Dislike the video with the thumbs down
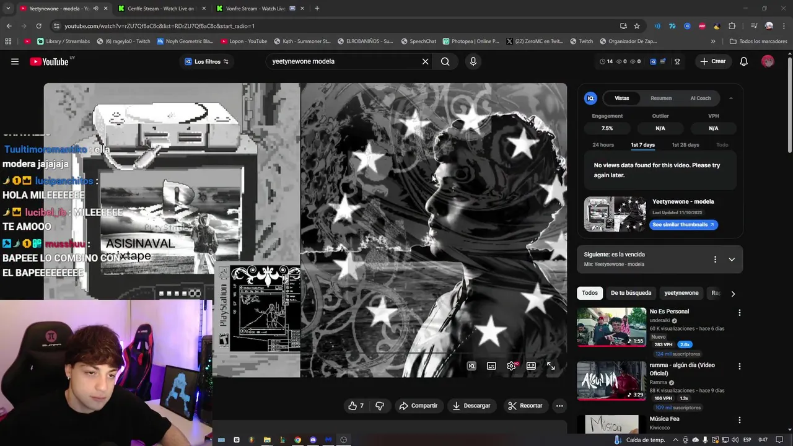The width and height of the screenshot is (793, 446). coord(380,406)
